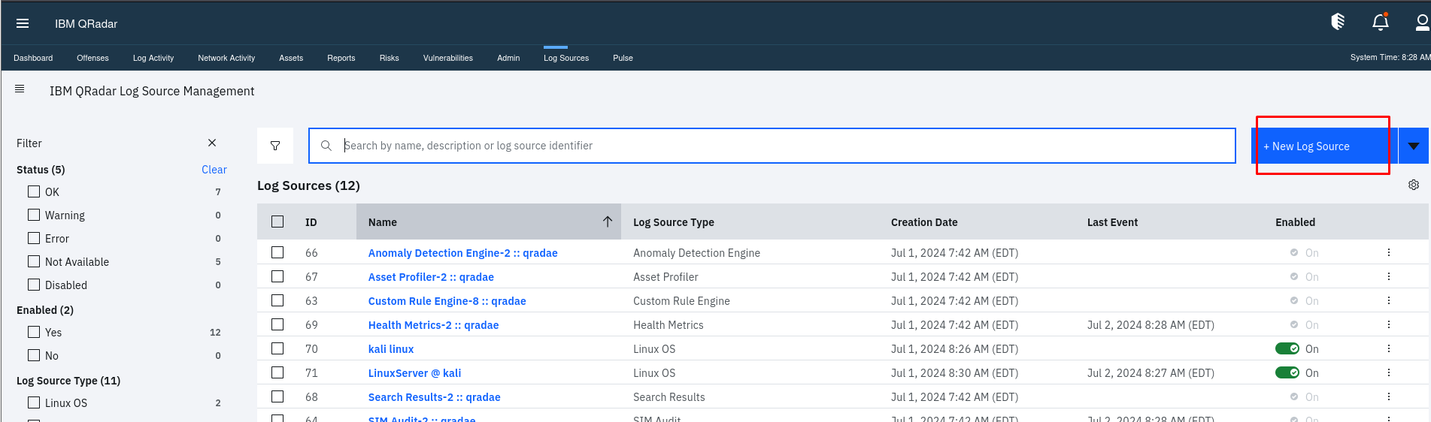1431x422 pixels.
Task: Check the Disabled status filter
Action: tap(34, 285)
